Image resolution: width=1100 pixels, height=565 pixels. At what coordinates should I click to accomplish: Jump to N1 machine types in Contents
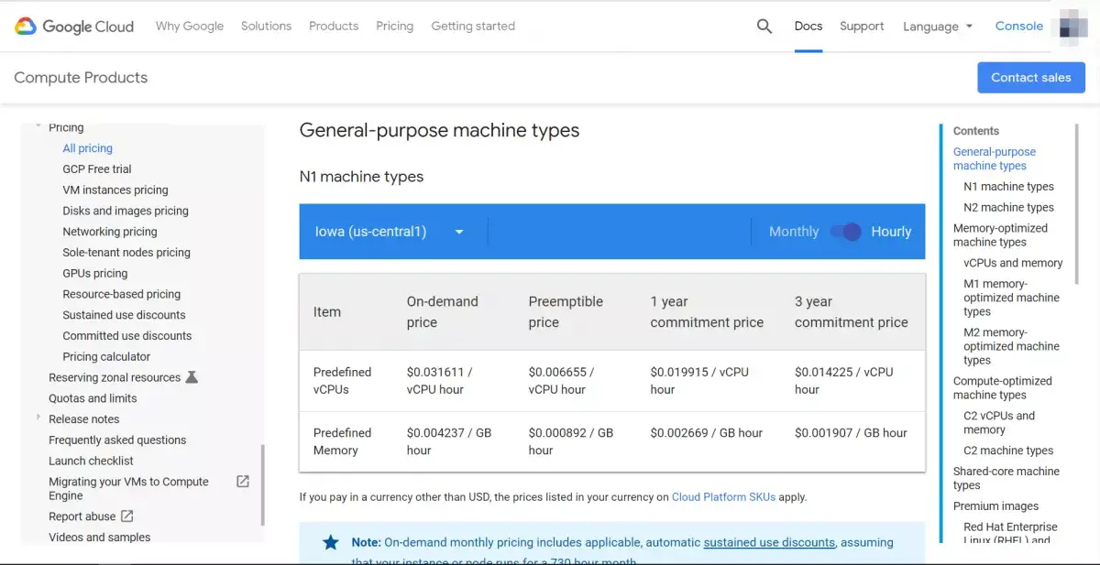click(1008, 187)
